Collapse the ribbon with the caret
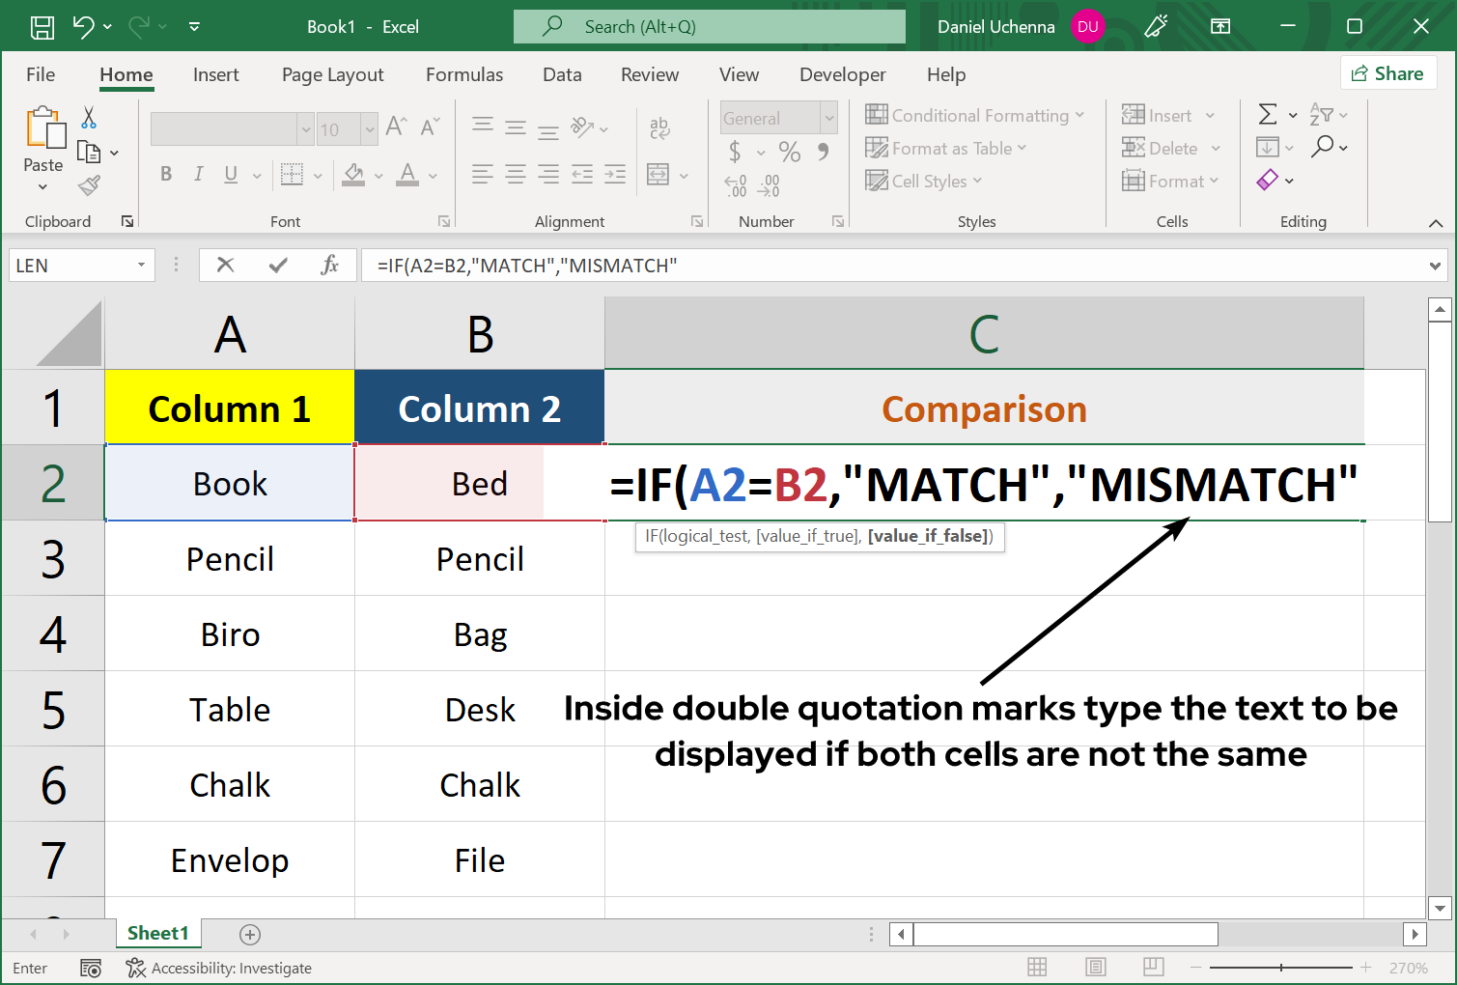Image resolution: width=1457 pixels, height=985 pixels. point(1436,223)
